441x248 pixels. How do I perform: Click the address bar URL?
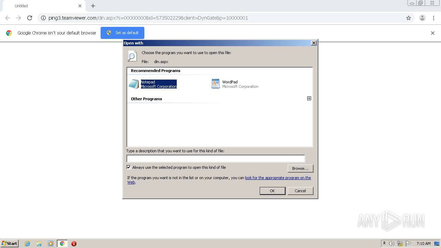148,18
